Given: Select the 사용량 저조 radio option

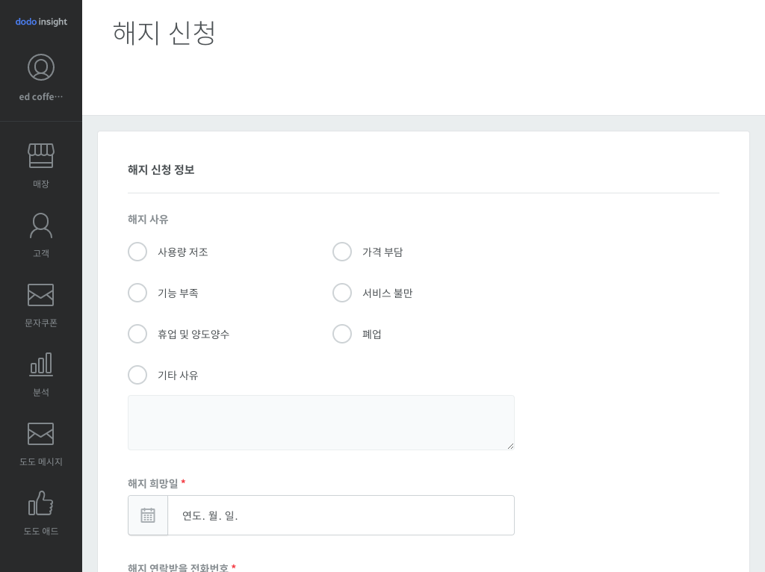Looking at the screenshot, I should [x=137, y=252].
